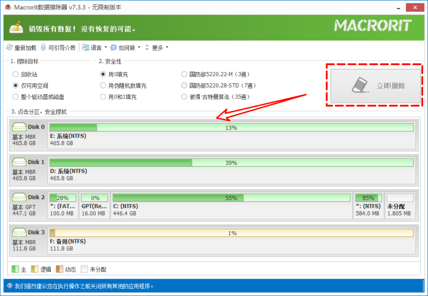Image resolution: width=428 pixels, height=296 pixels.
Task: Open the more (更多) dropdown arrow
Action: pos(167,47)
